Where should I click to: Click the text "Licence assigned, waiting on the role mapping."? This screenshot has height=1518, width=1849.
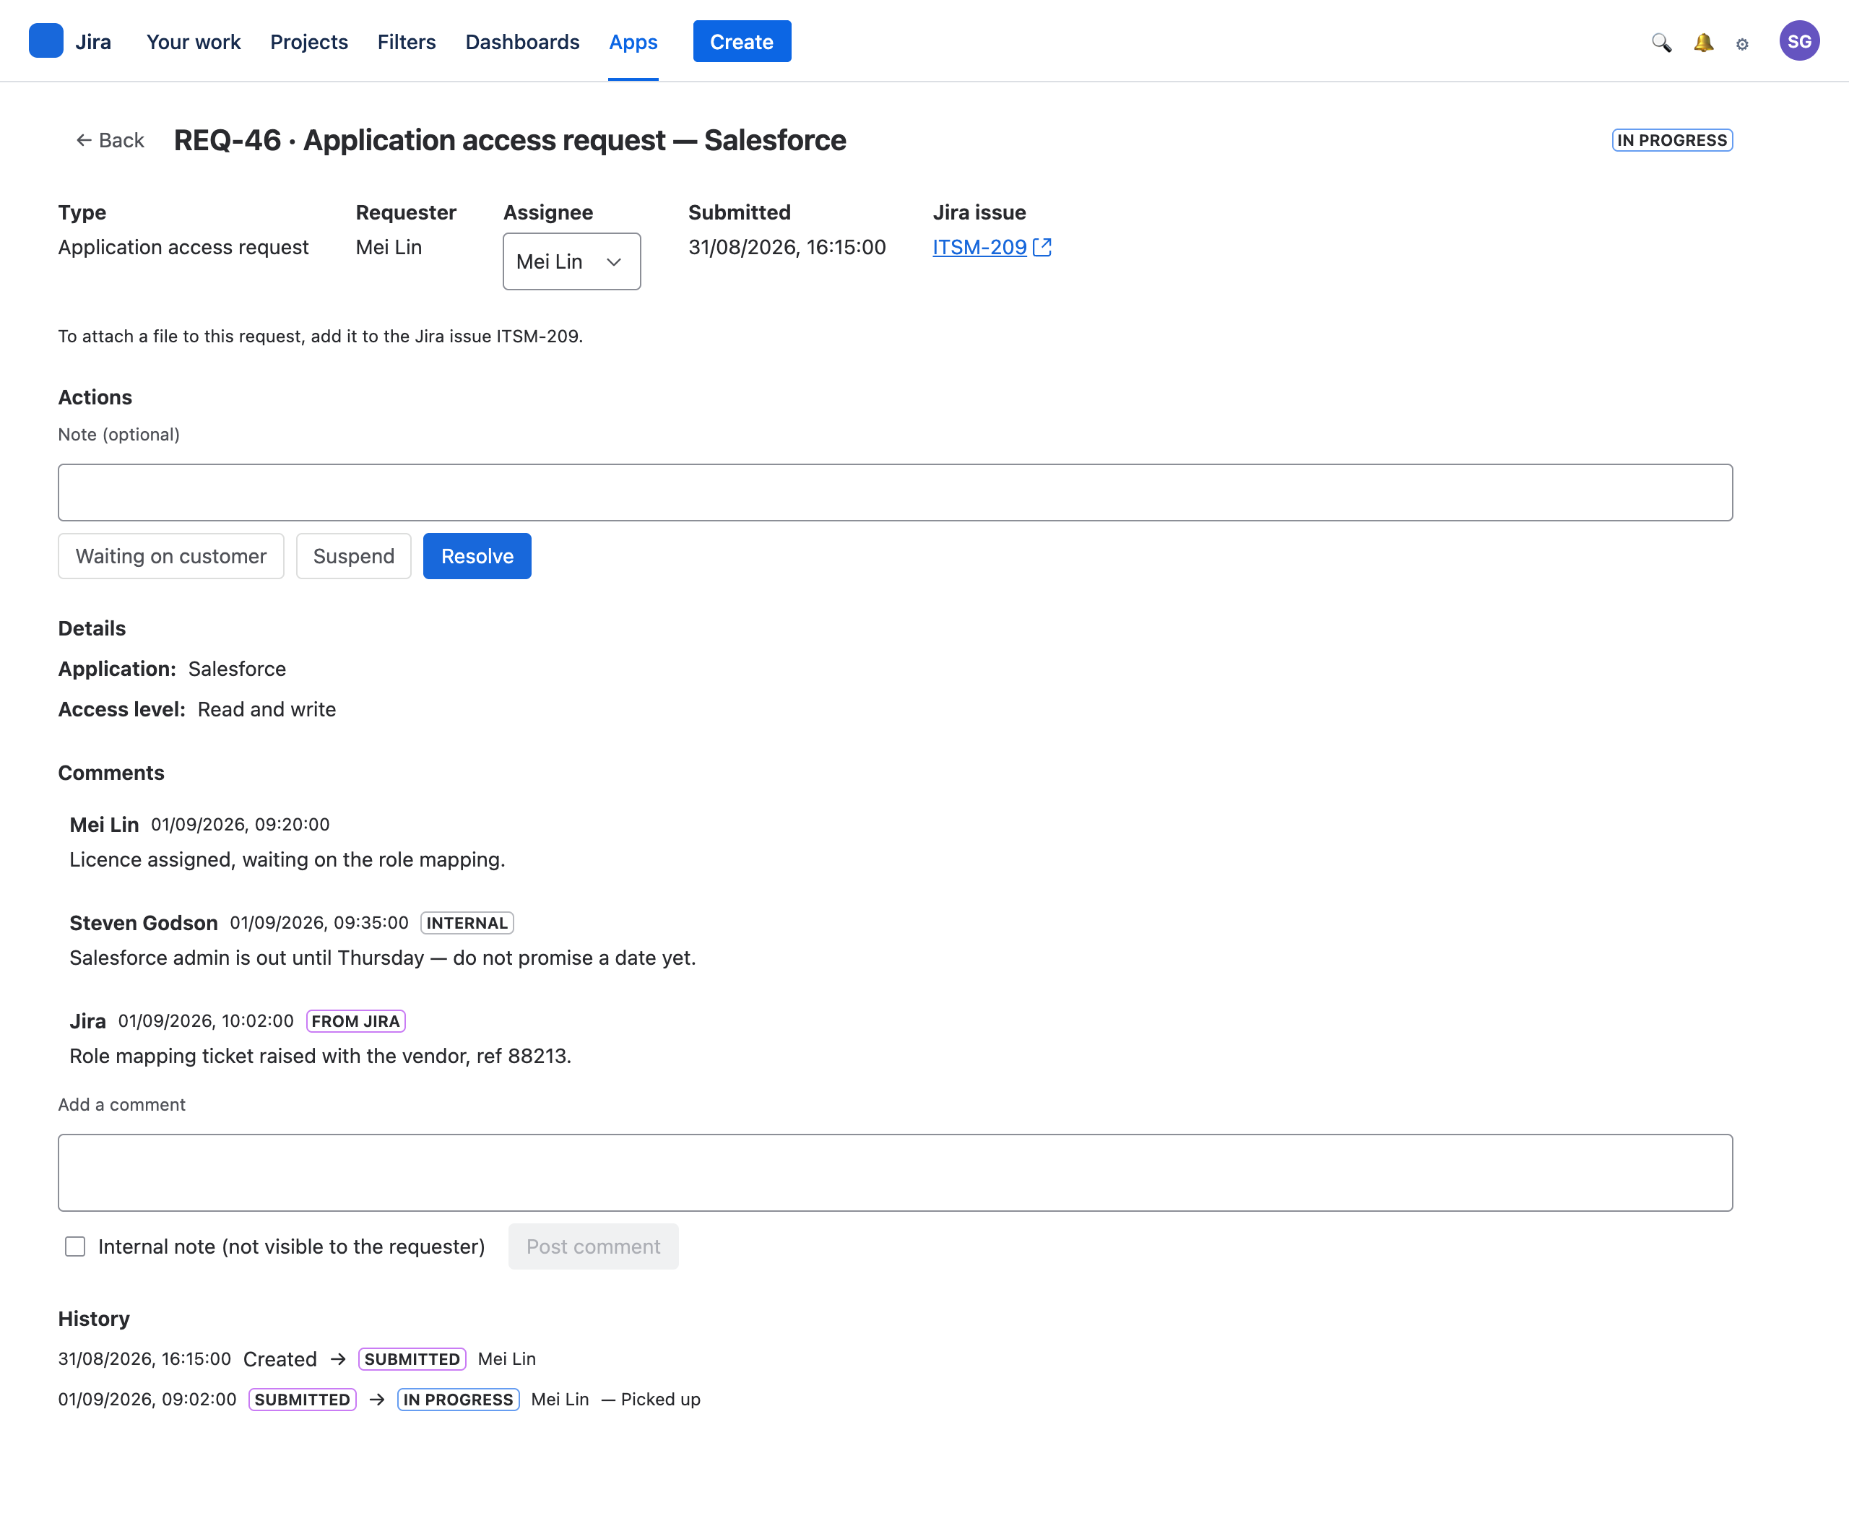click(287, 859)
